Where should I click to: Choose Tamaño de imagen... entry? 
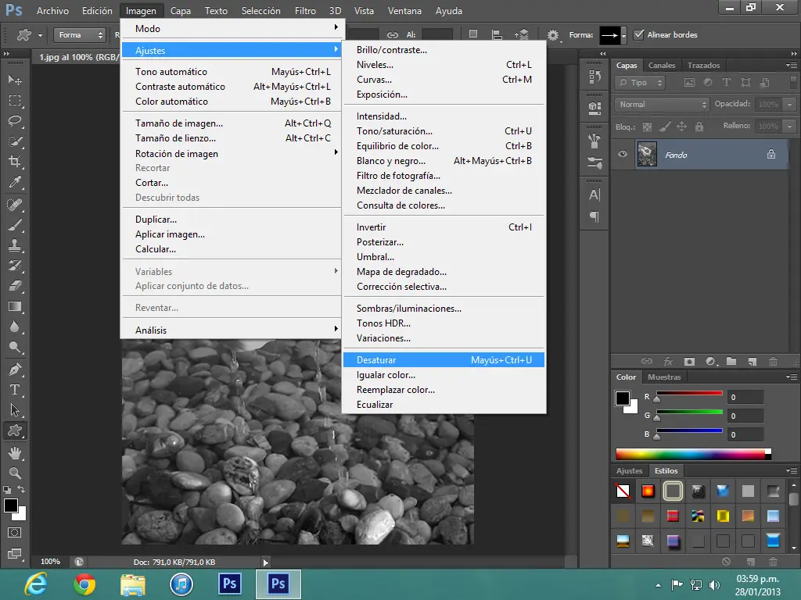tap(232, 123)
